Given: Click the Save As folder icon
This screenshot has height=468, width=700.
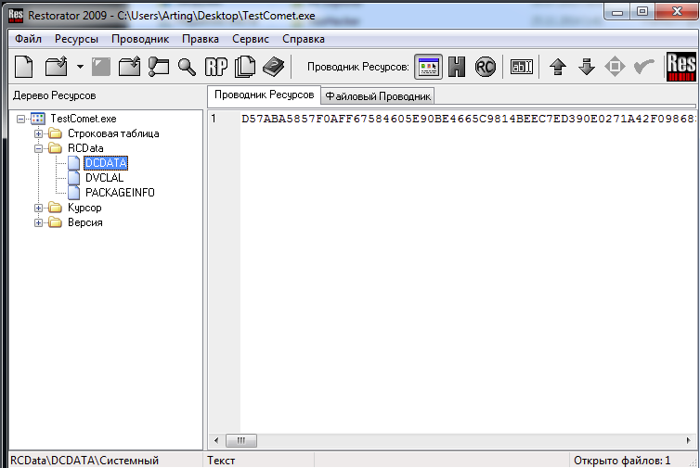Looking at the screenshot, I should click(129, 67).
